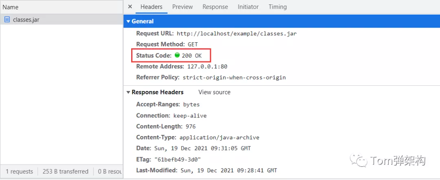
Task: Click the 1 requests status summary
Action: [19, 171]
